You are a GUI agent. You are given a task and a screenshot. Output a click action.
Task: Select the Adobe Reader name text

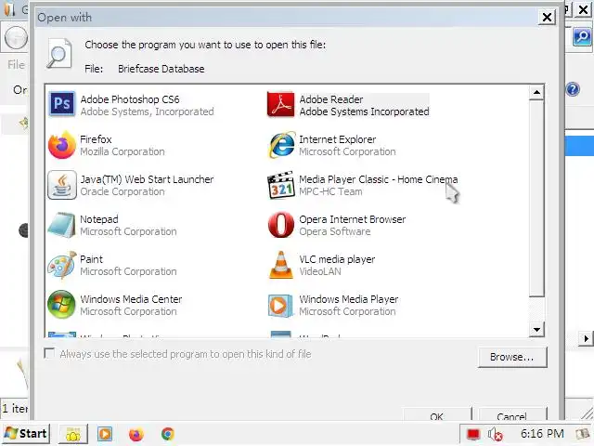[331, 99]
